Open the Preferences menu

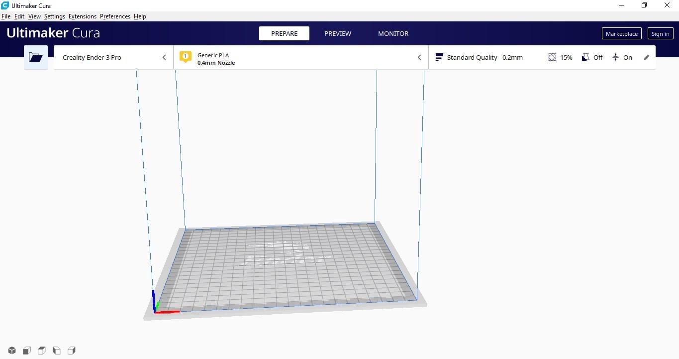point(115,16)
